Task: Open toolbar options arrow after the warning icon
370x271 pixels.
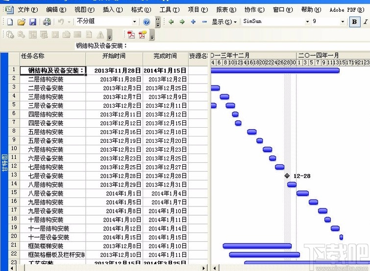Action: pyautogui.click(x=109, y=35)
